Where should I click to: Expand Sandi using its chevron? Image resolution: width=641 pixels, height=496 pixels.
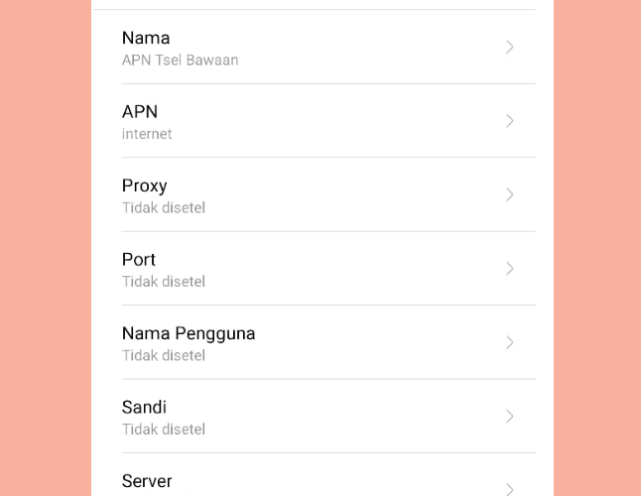coord(509,417)
